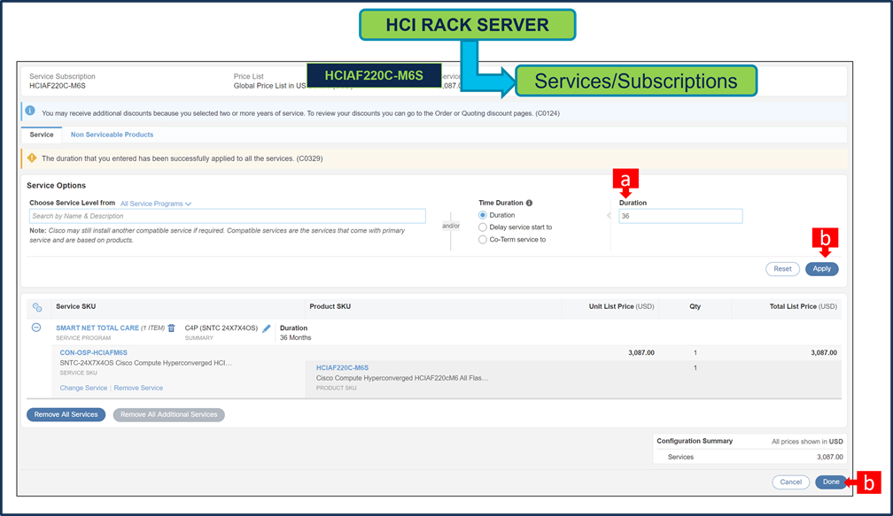Click the 36 Months duration value
The height and width of the screenshot is (516, 893).
click(296, 338)
